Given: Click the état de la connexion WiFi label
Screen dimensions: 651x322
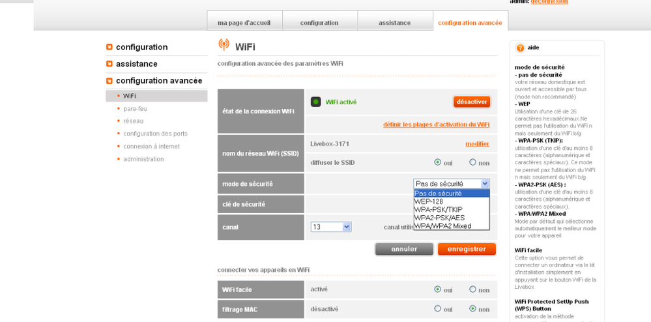Looking at the screenshot, I should coord(259,111).
